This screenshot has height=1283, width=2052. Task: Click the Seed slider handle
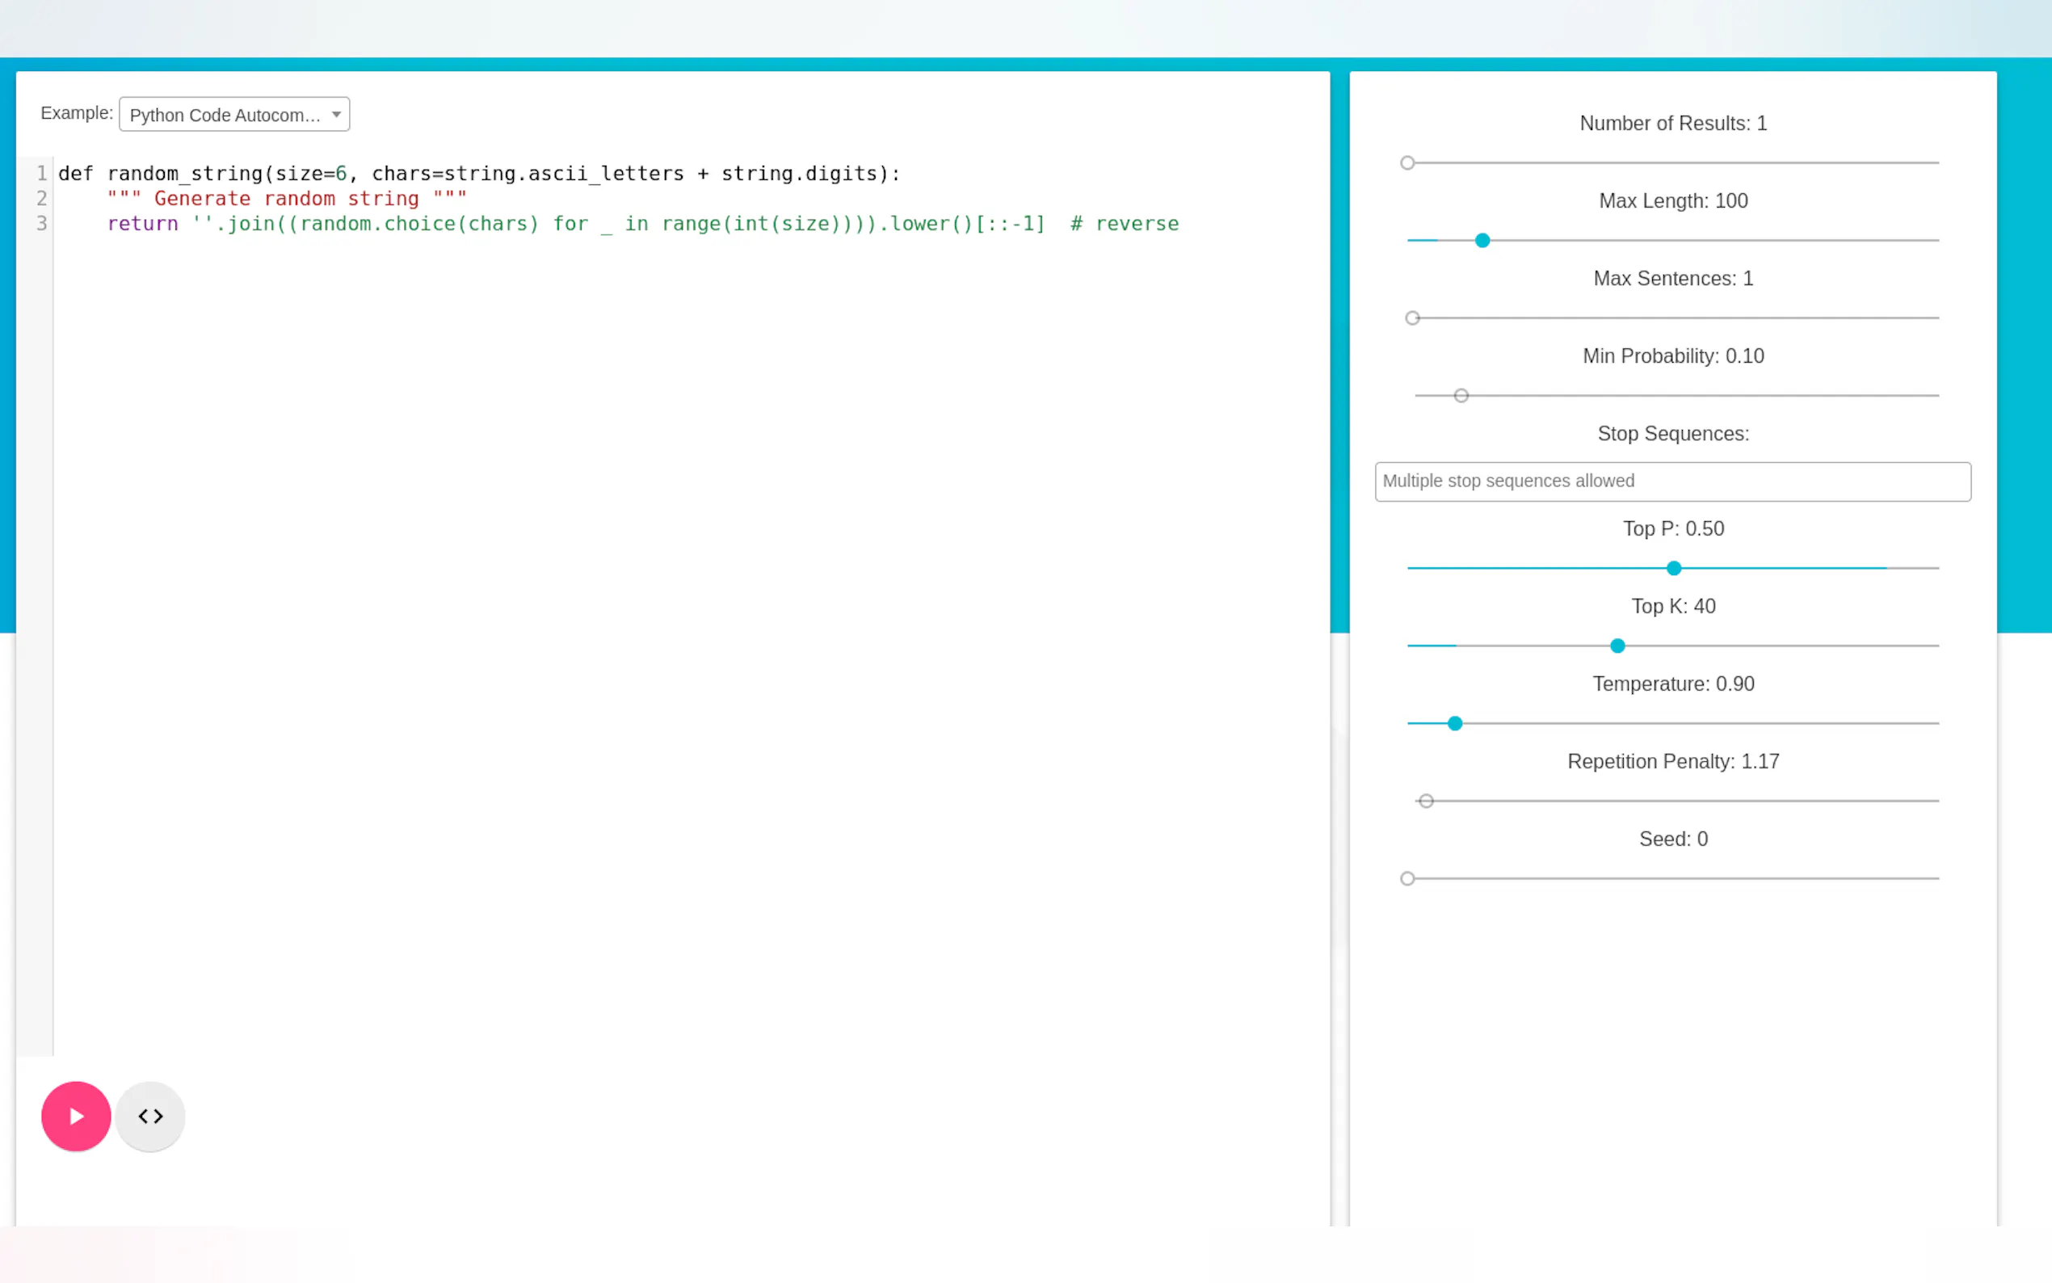pos(1407,879)
